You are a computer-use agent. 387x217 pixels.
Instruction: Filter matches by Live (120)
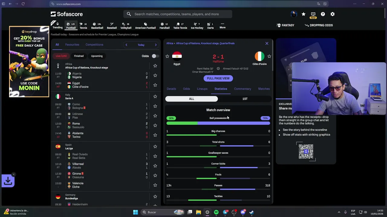pos(61,56)
